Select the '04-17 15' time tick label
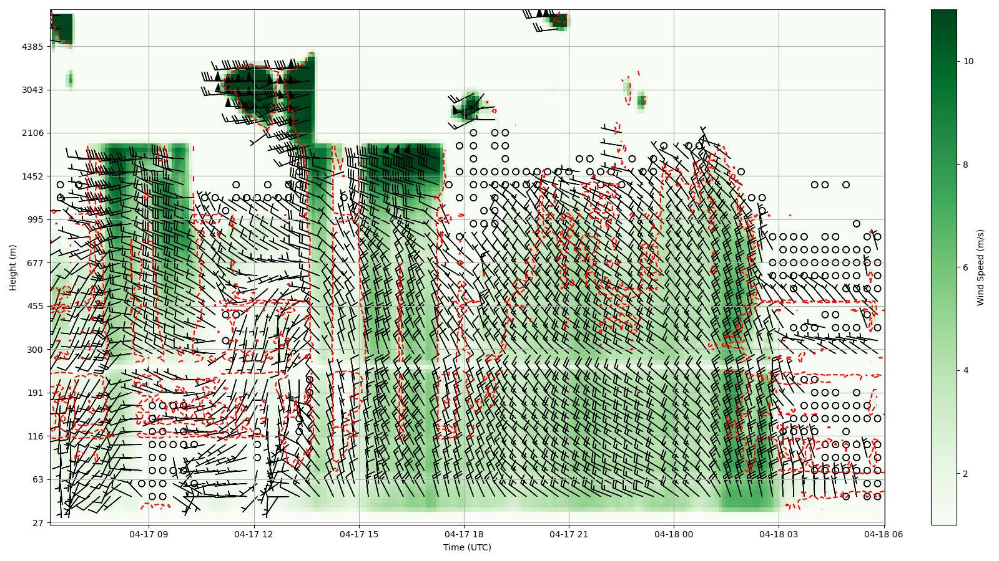 (x=359, y=534)
